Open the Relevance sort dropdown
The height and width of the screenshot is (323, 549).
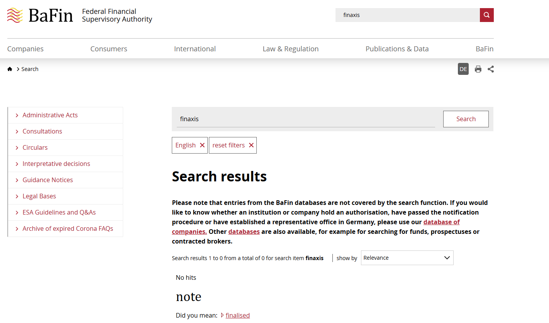coord(407,258)
